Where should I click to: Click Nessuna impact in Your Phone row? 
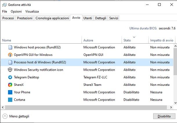[156, 92]
